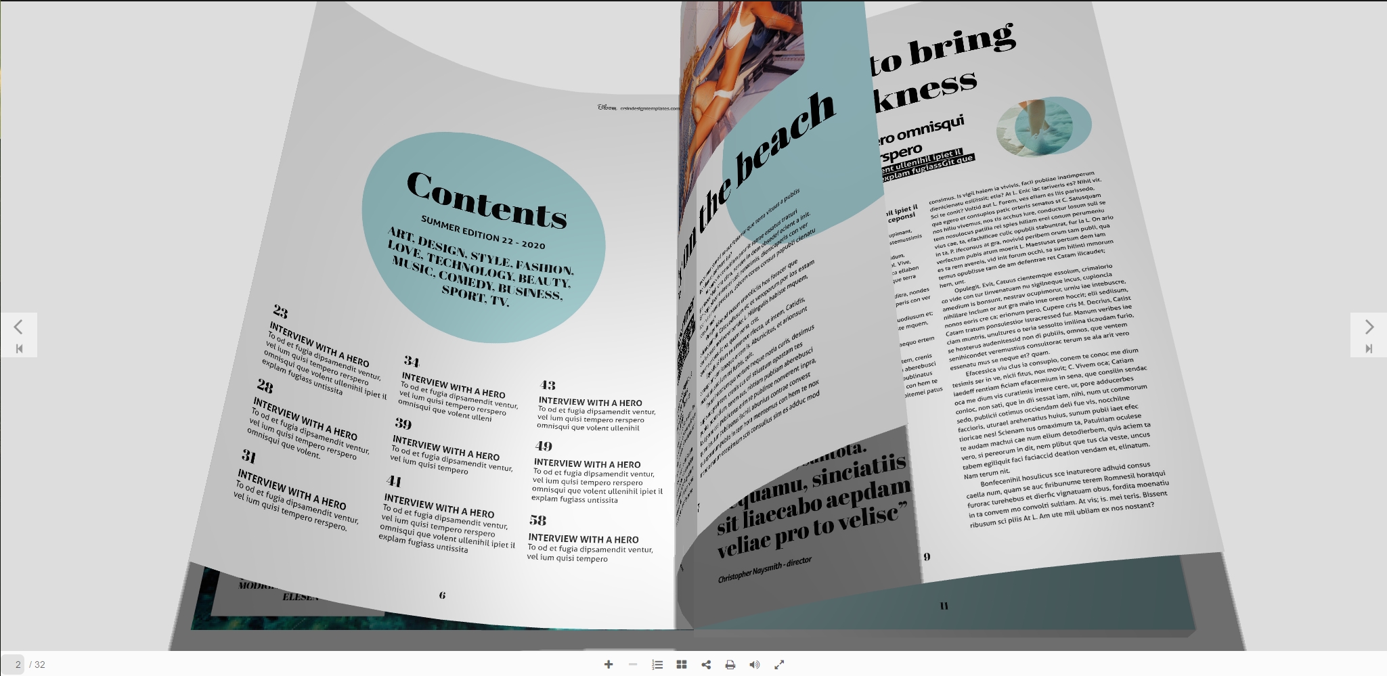Edit the current page number field

[13, 664]
